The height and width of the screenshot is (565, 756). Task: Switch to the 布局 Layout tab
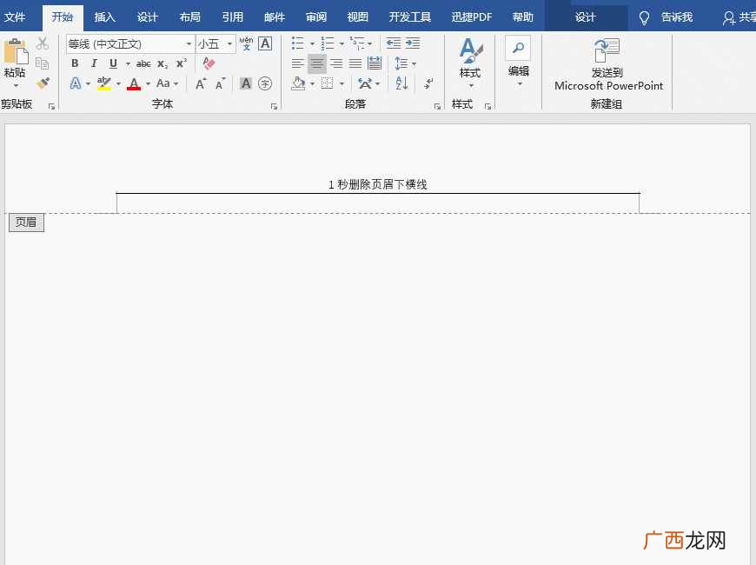[190, 17]
